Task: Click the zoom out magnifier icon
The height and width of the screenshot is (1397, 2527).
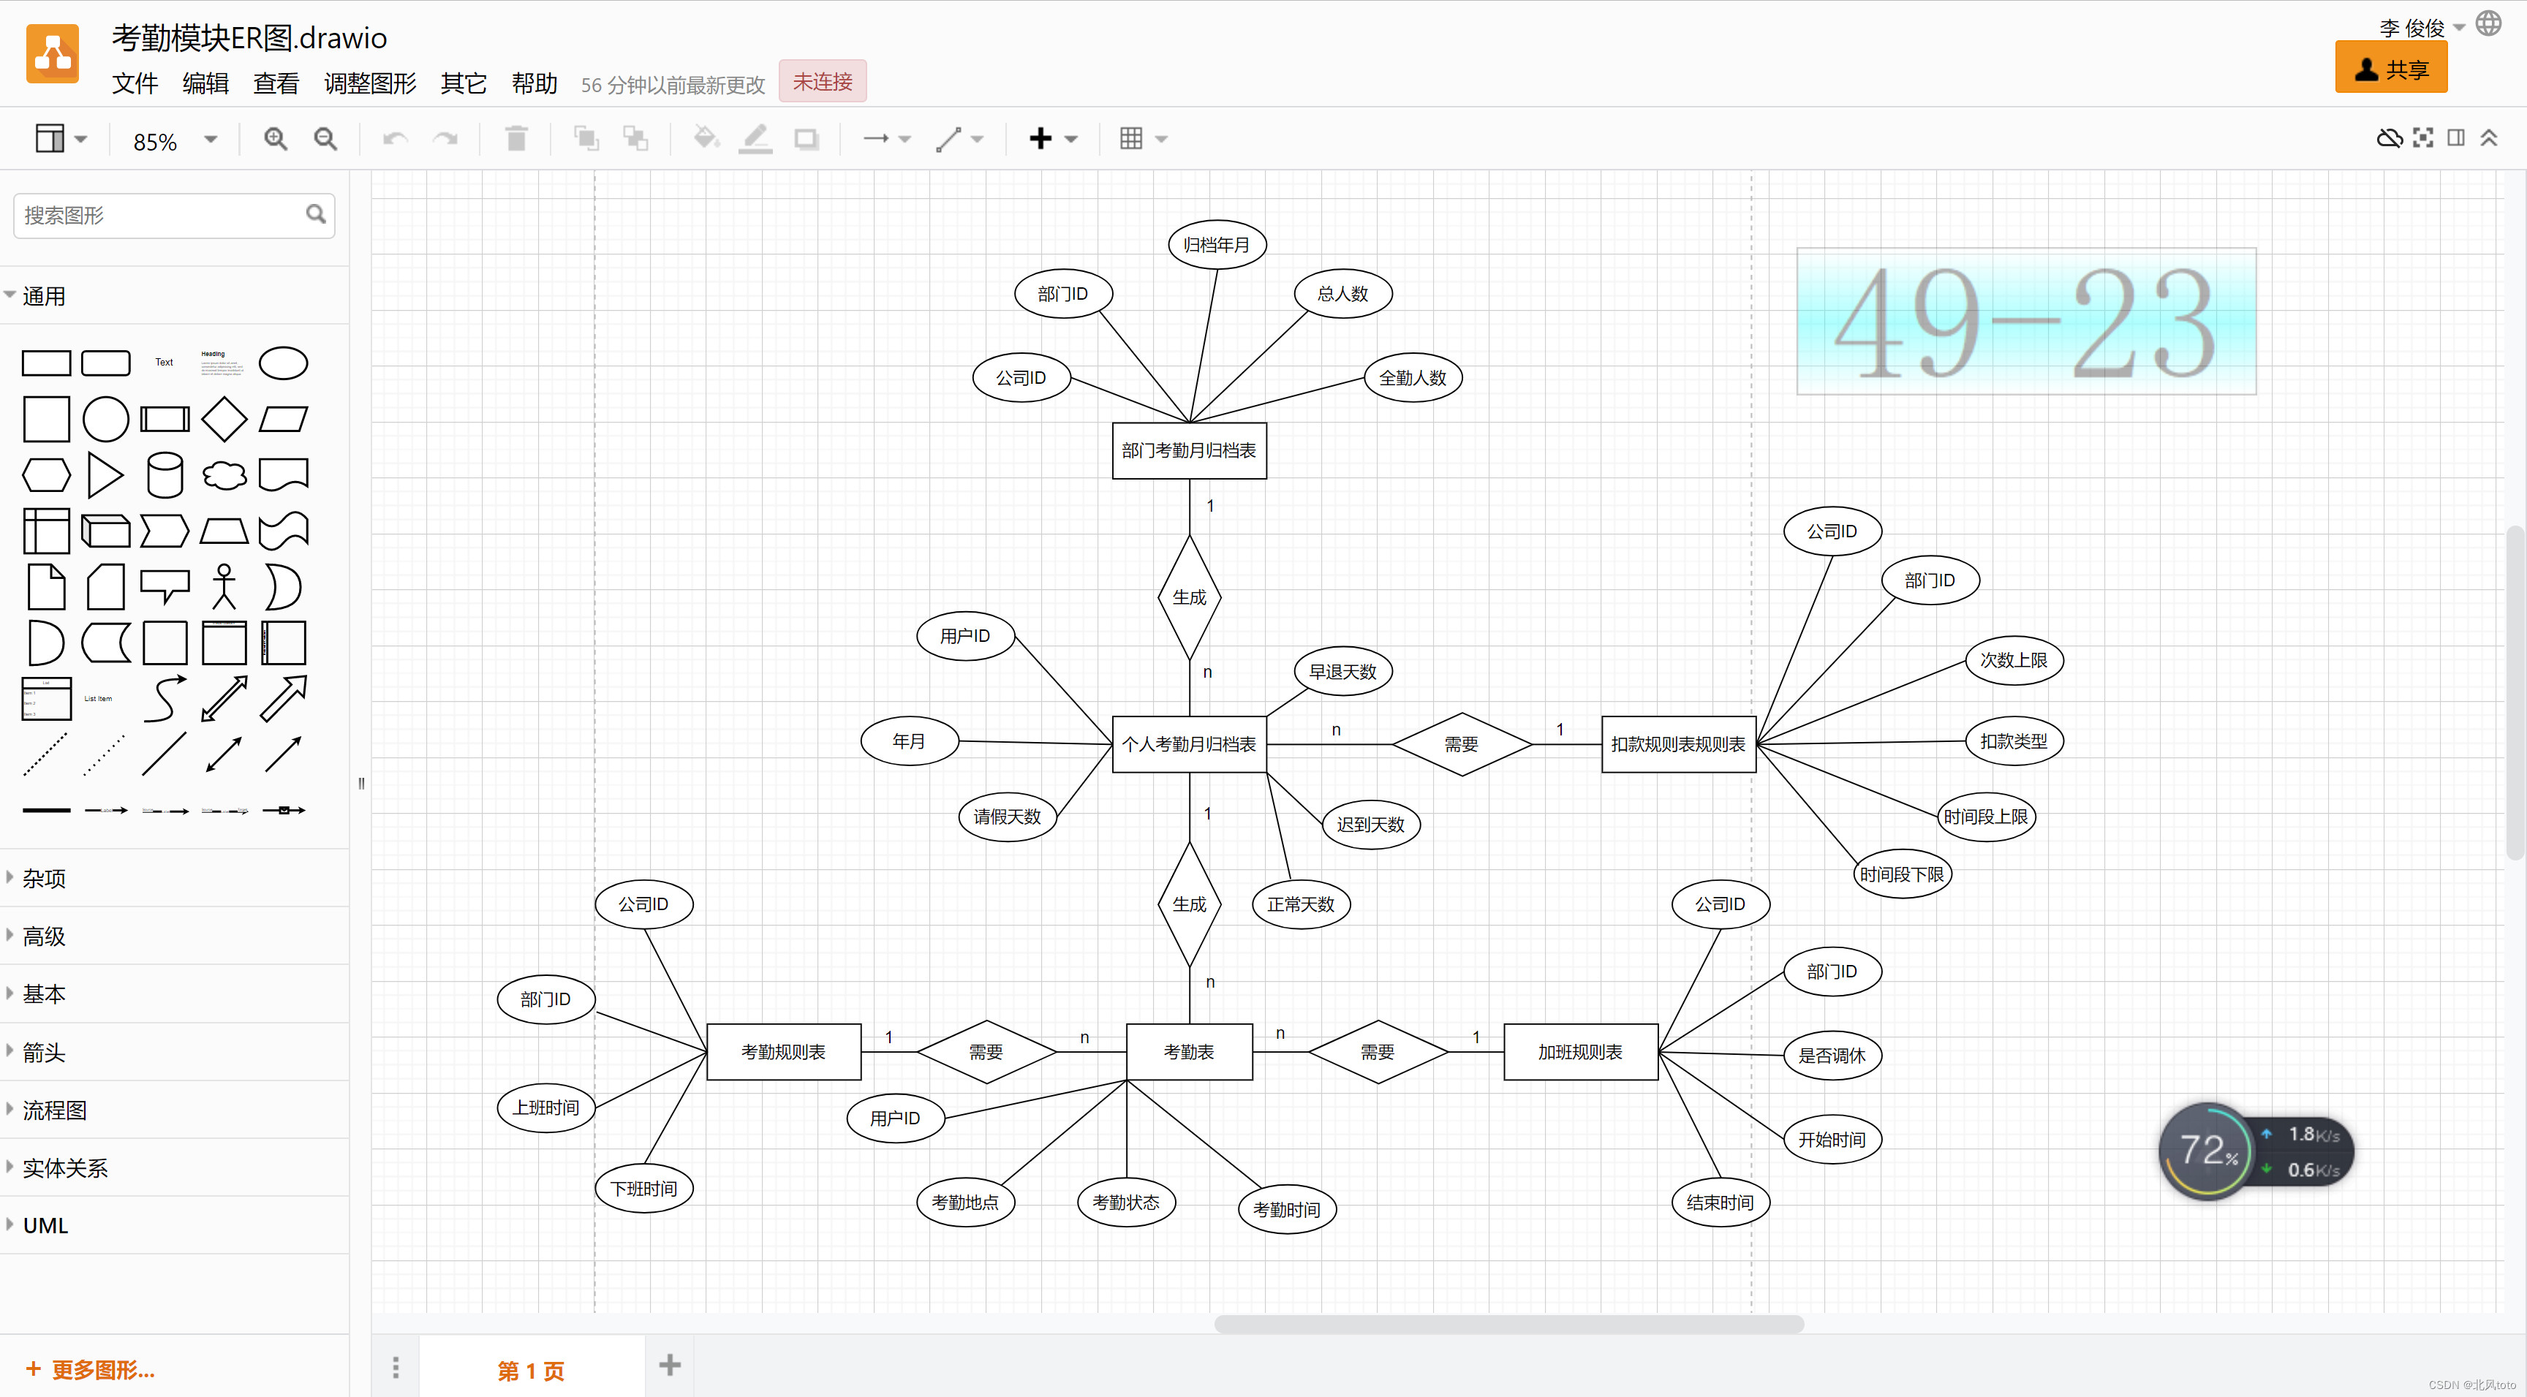Action: (x=325, y=140)
